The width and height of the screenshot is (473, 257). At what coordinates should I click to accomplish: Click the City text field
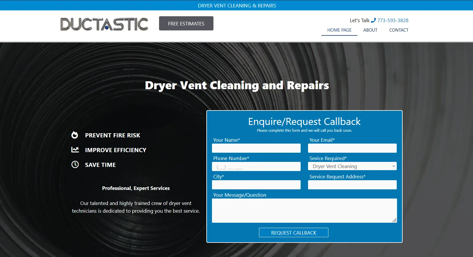[x=256, y=185]
